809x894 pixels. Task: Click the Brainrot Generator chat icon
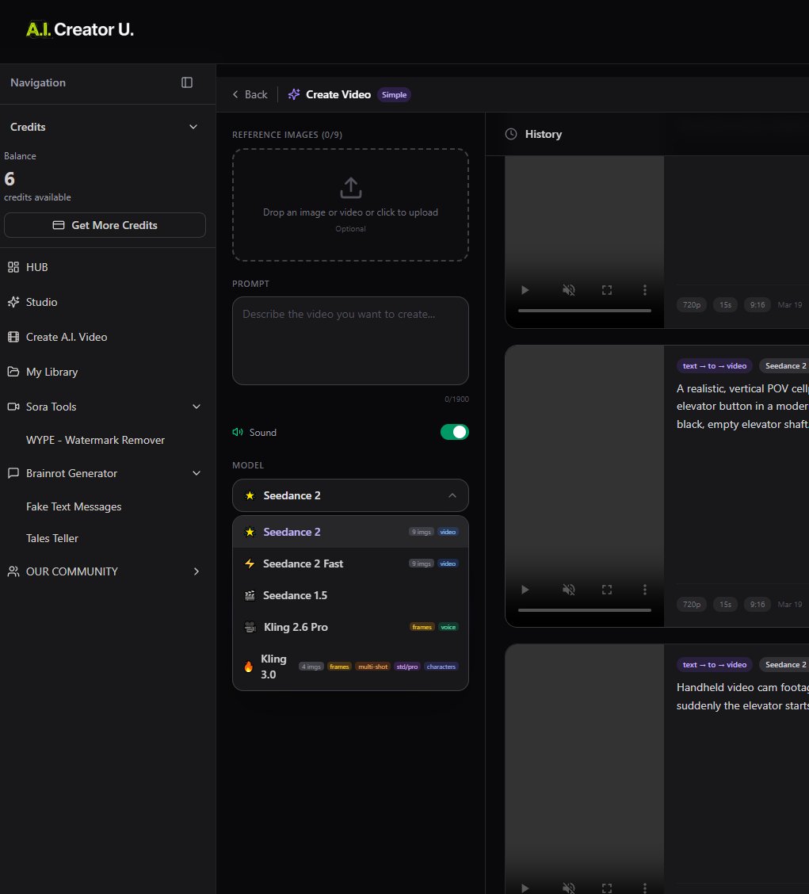(13, 473)
